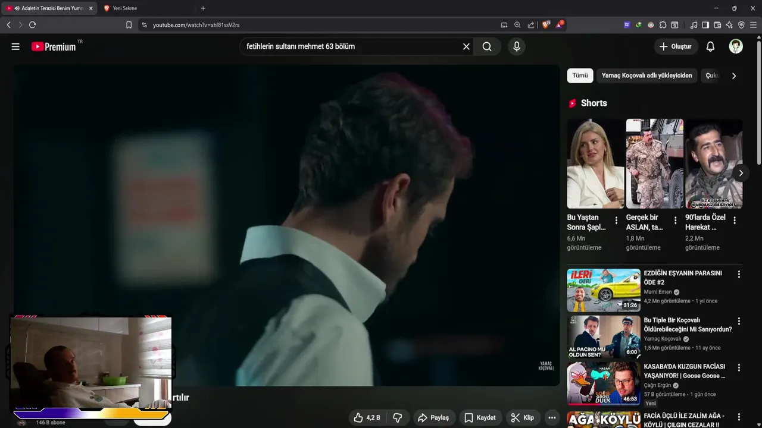This screenshot has height=428, width=762.
Task: Open video 'EZDİĞİN EŞYANIN PARASINI ÖDE #2'
Action: pyautogui.click(x=683, y=278)
